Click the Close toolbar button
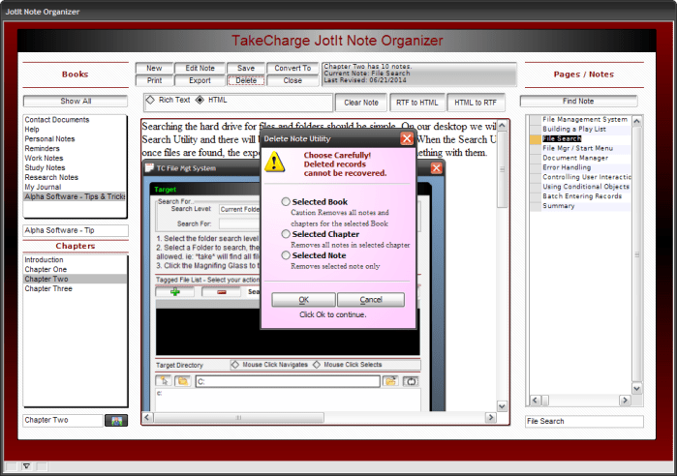Image resolution: width=677 pixels, height=476 pixels. (x=292, y=80)
